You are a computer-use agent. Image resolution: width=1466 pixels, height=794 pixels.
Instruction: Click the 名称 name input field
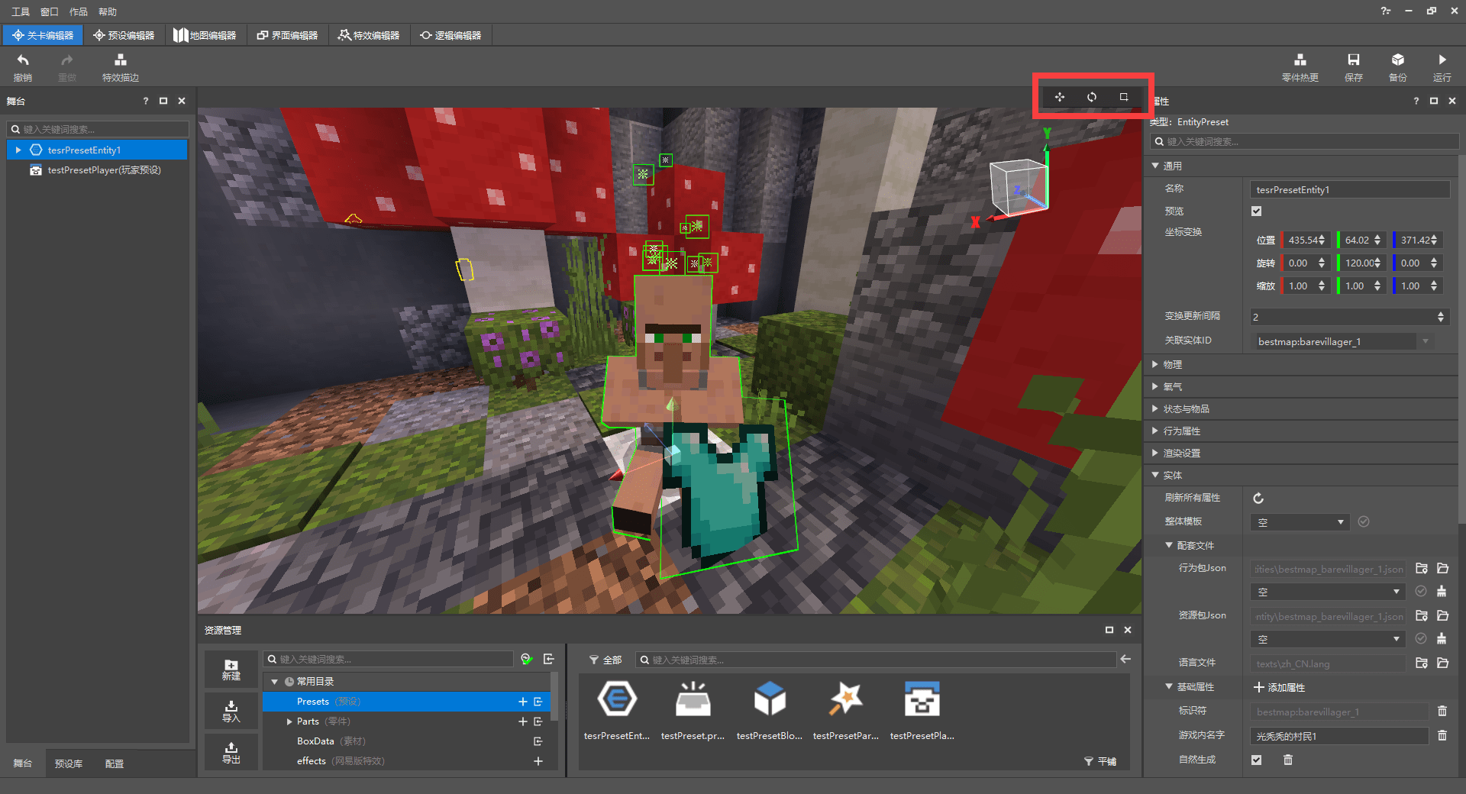(x=1349, y=189)
